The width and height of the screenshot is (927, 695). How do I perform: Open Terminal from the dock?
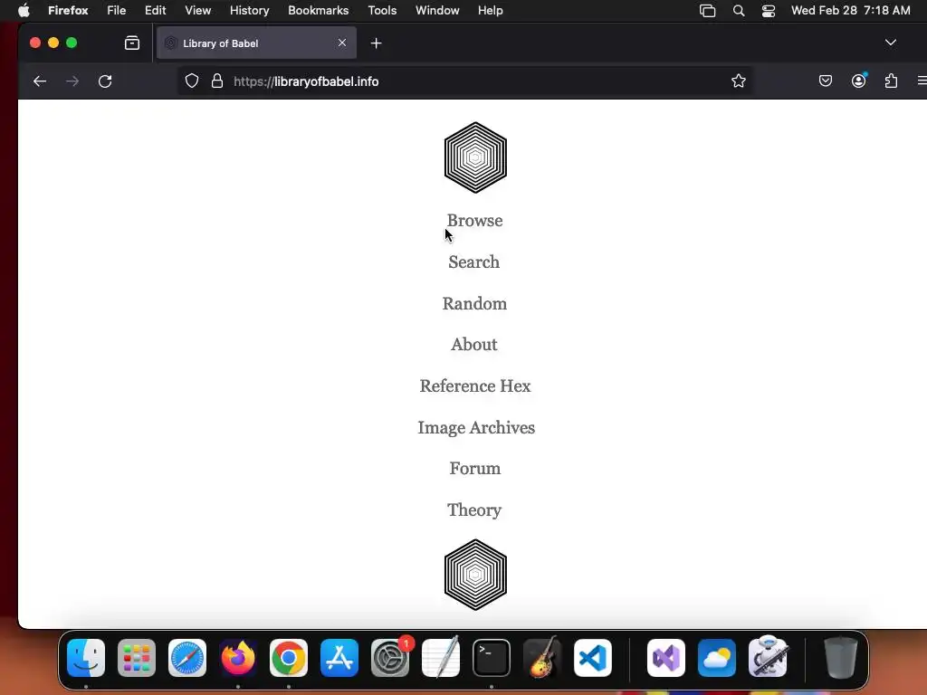point(492,658)
